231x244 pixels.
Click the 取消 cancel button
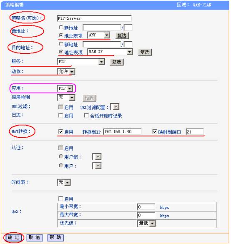(x=35, y=238)
